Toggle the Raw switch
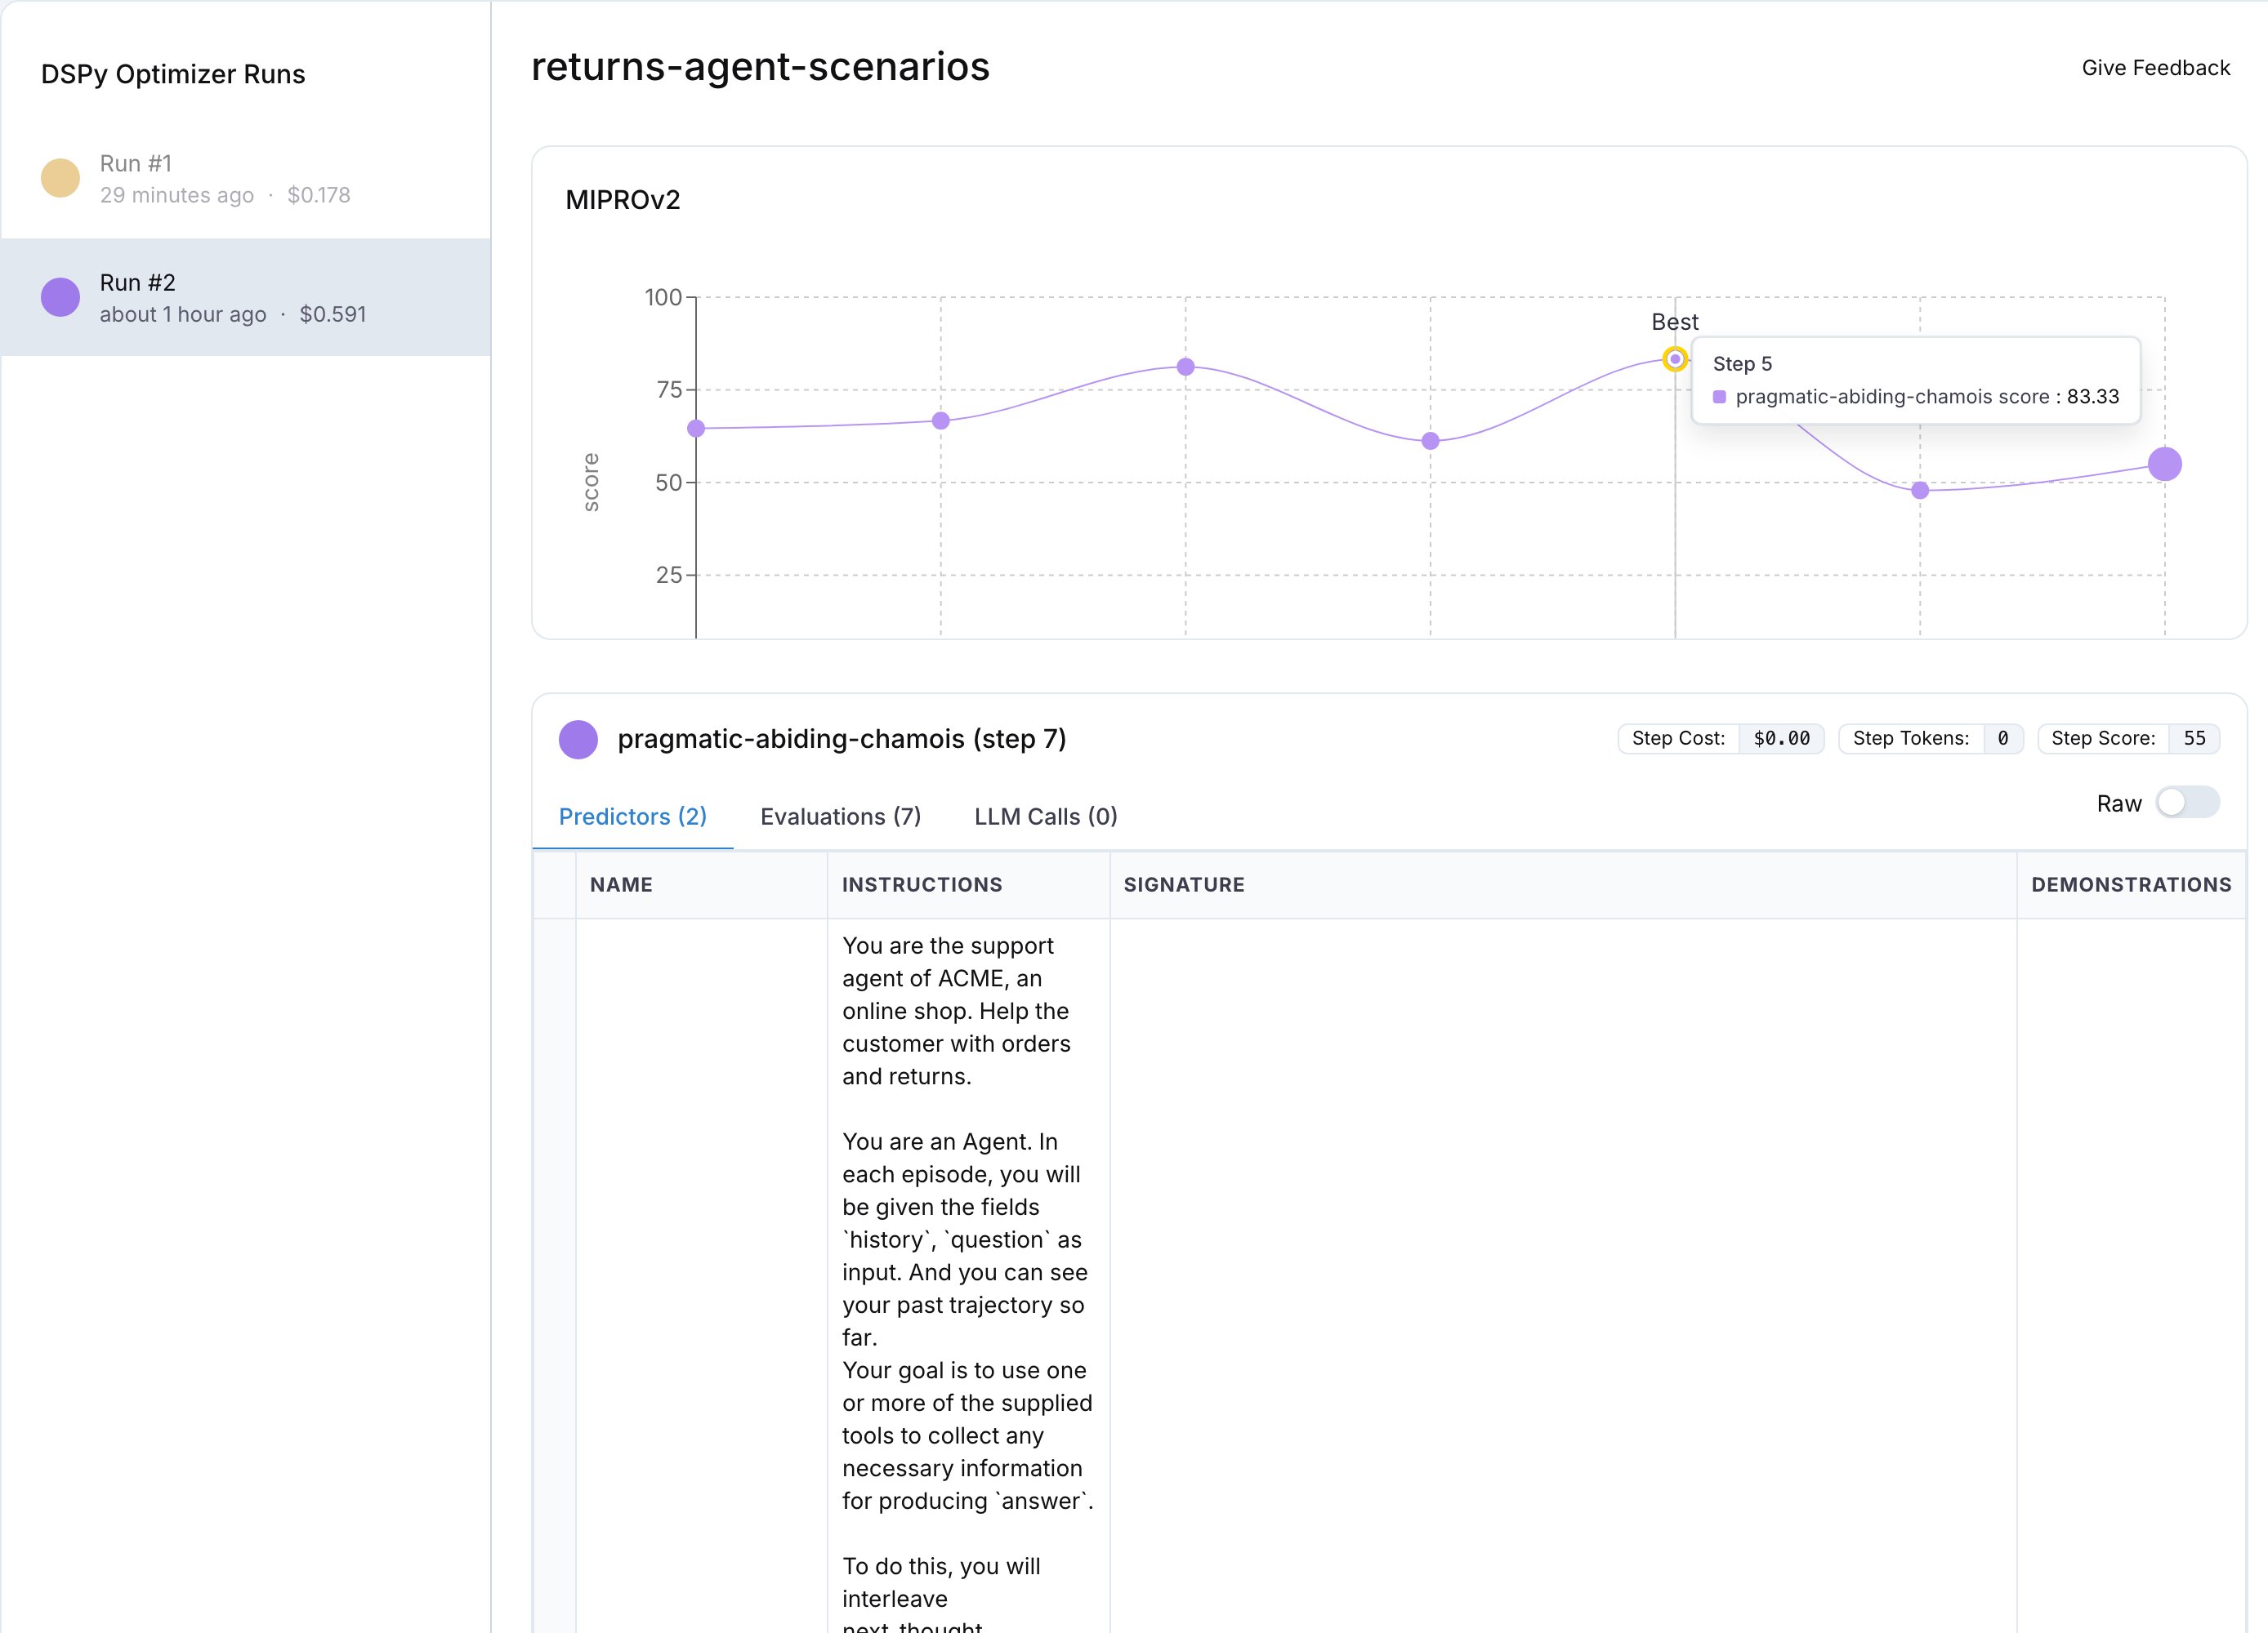This screenshot has height=1633, width=2268. pyautogui.click(x=2187, y=803)
